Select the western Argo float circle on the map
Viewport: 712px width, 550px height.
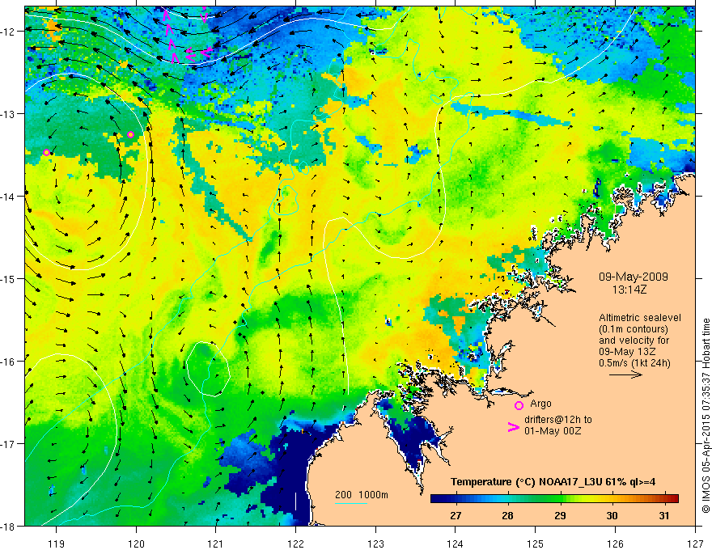46,153
